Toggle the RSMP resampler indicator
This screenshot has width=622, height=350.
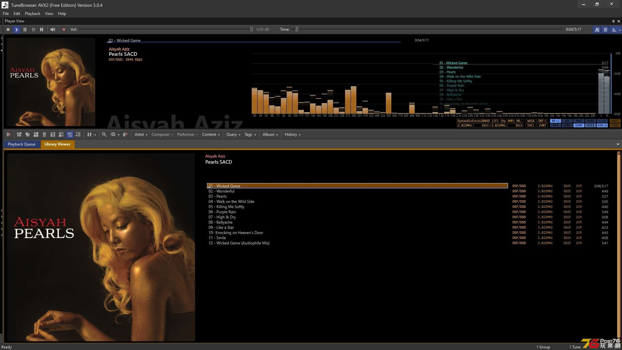click(579, 125)
